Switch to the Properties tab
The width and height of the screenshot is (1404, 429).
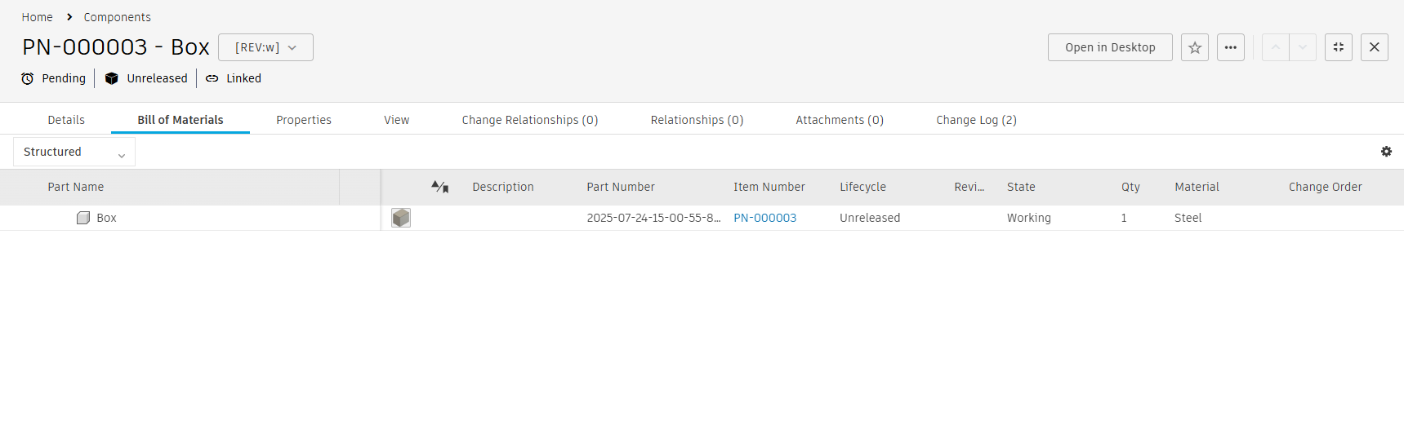pos(304,120)
